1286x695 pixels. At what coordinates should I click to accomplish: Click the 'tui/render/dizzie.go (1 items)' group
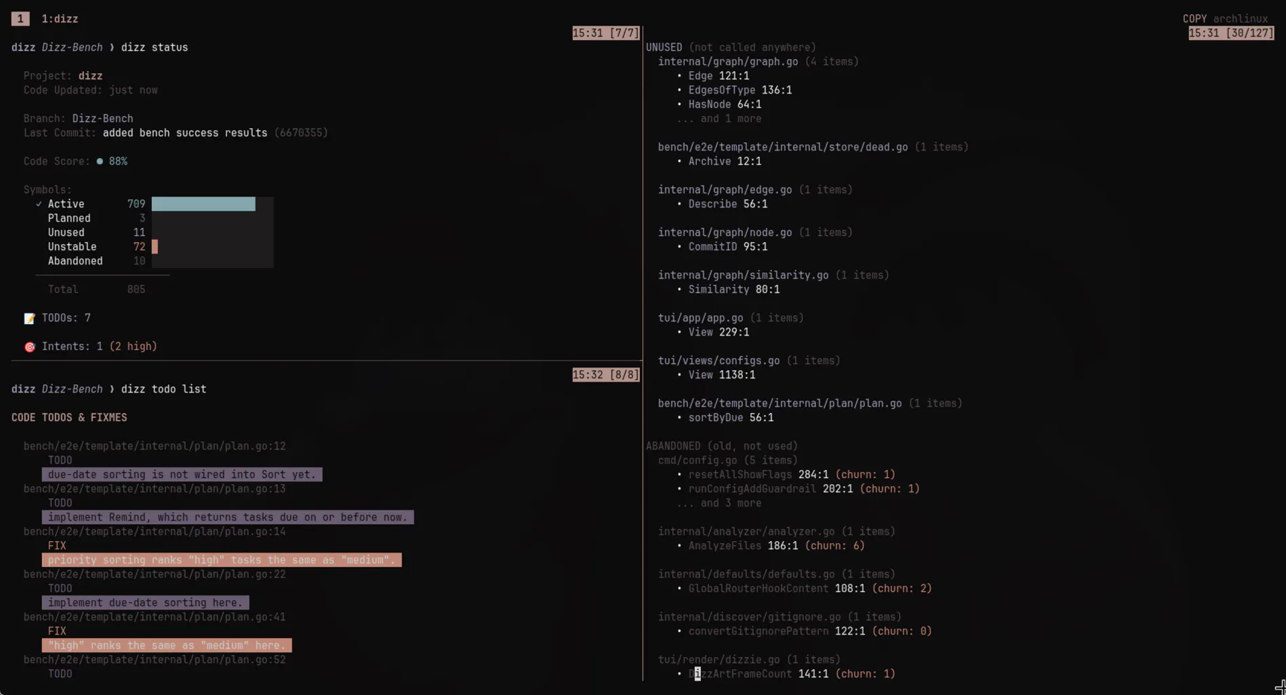[x=749, y=660]
